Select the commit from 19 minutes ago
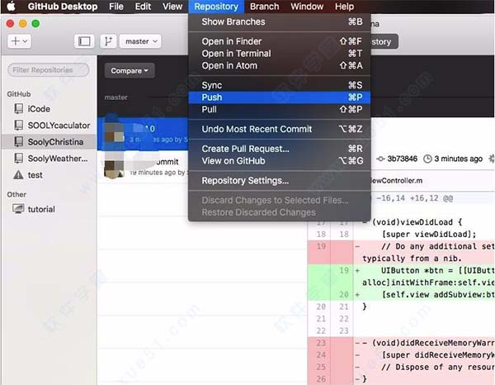The height and width of the screenshot is (385, 495). [x=143, y=166]
